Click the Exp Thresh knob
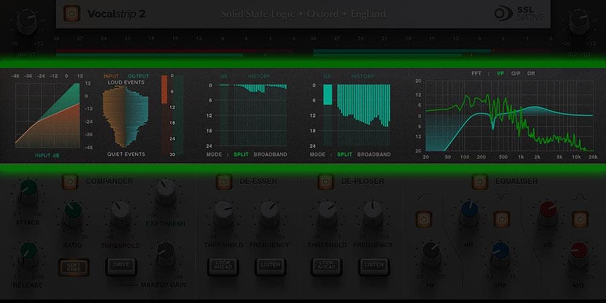The width and height of the screenshot is (606, 303). 166,193
